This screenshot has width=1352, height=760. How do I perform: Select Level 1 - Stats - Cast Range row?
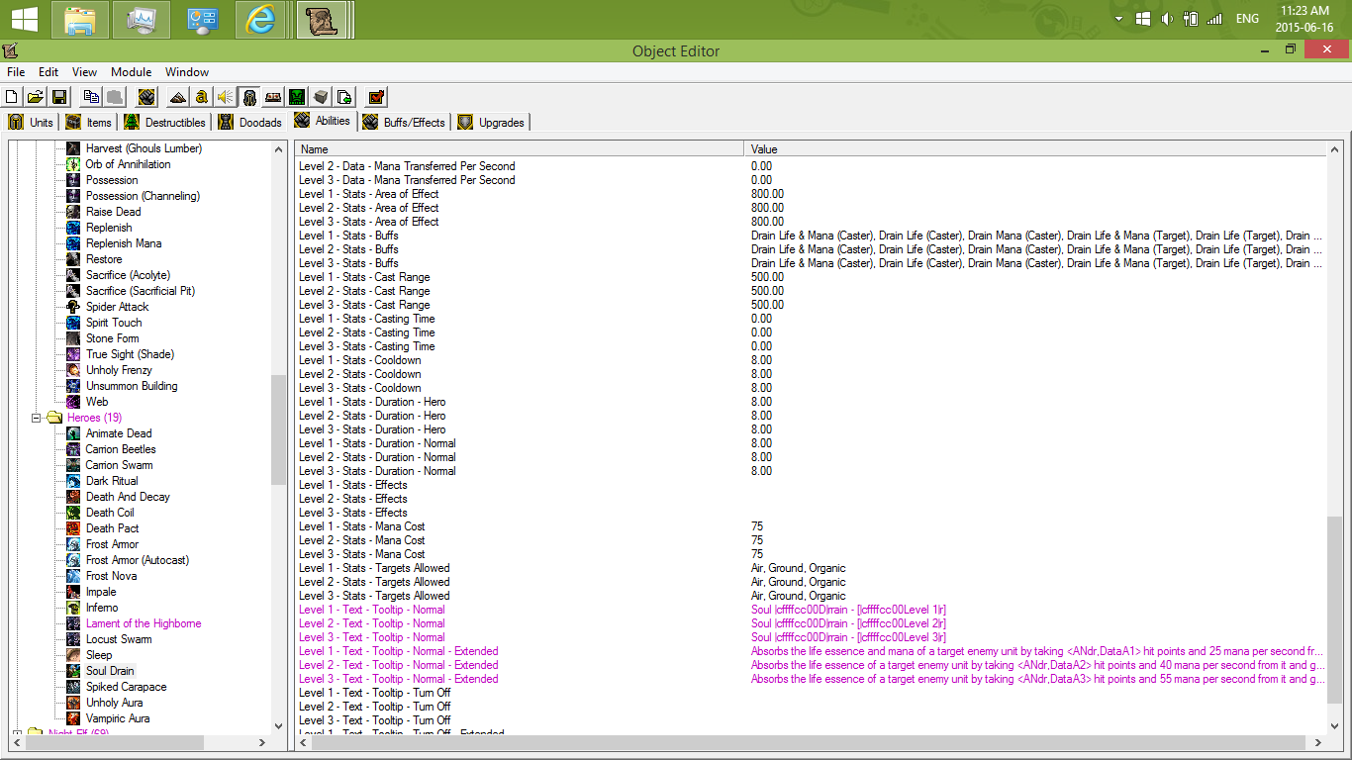[x=811, y=277]
